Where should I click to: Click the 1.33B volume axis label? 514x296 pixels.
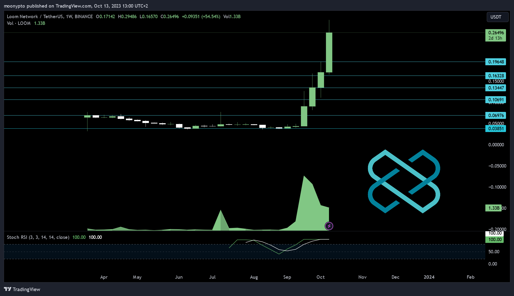(x=493, y=208)
